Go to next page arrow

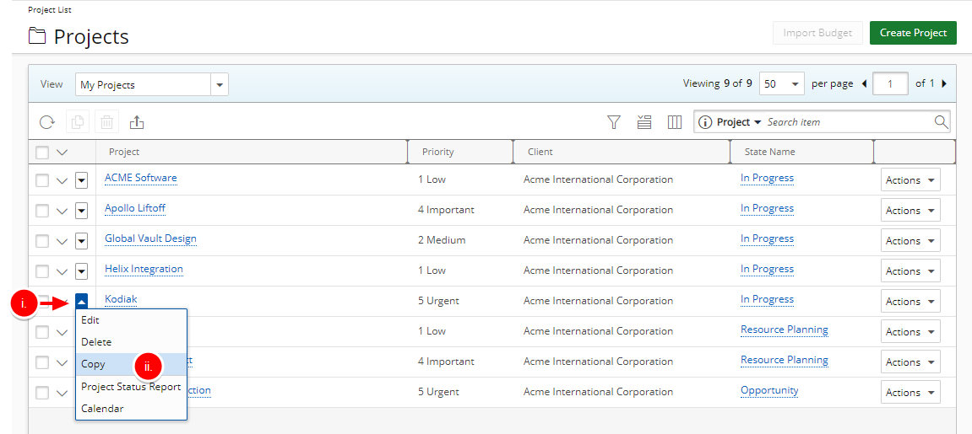943,84
